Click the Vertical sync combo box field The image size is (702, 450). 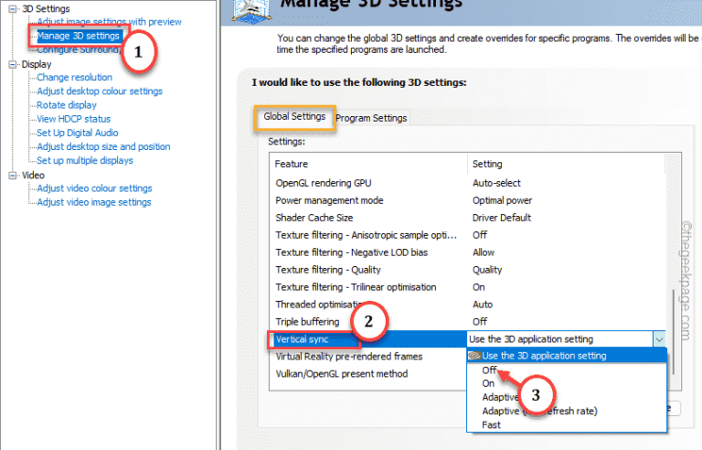(x=560, y=339)
